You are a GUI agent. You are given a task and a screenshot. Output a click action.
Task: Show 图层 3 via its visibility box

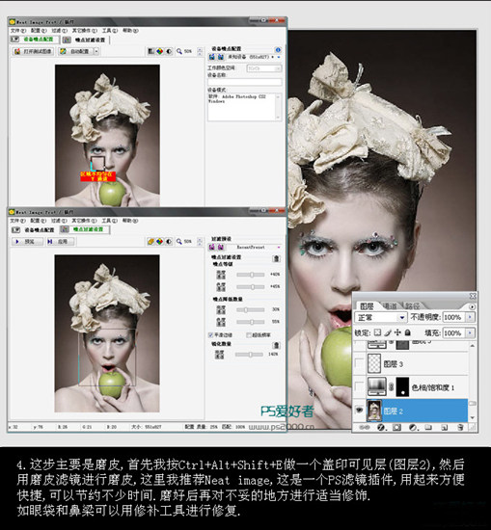(359, 363)
